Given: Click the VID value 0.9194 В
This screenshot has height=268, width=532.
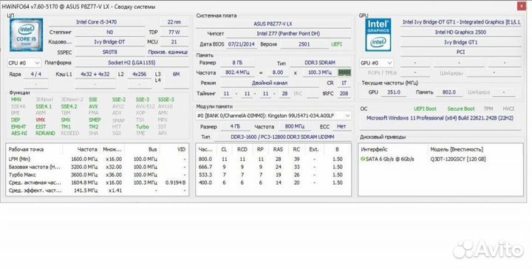Looking at the screenshot, I should (x=175, y=182).
